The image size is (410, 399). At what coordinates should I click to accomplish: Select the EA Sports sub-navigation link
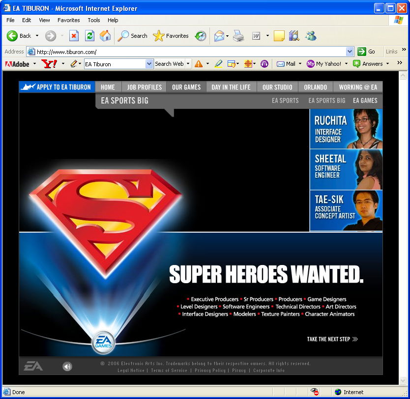(x=285, y=101)
